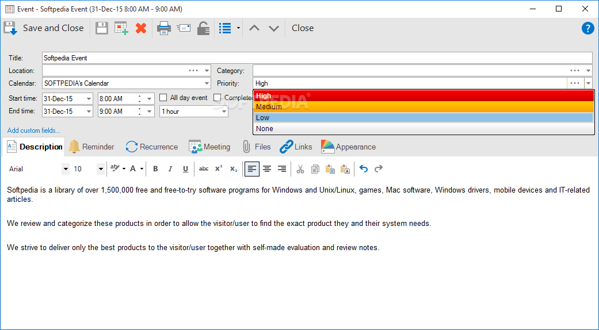
Task: Click the save and new event icon
Action: (x=121, y=28)
